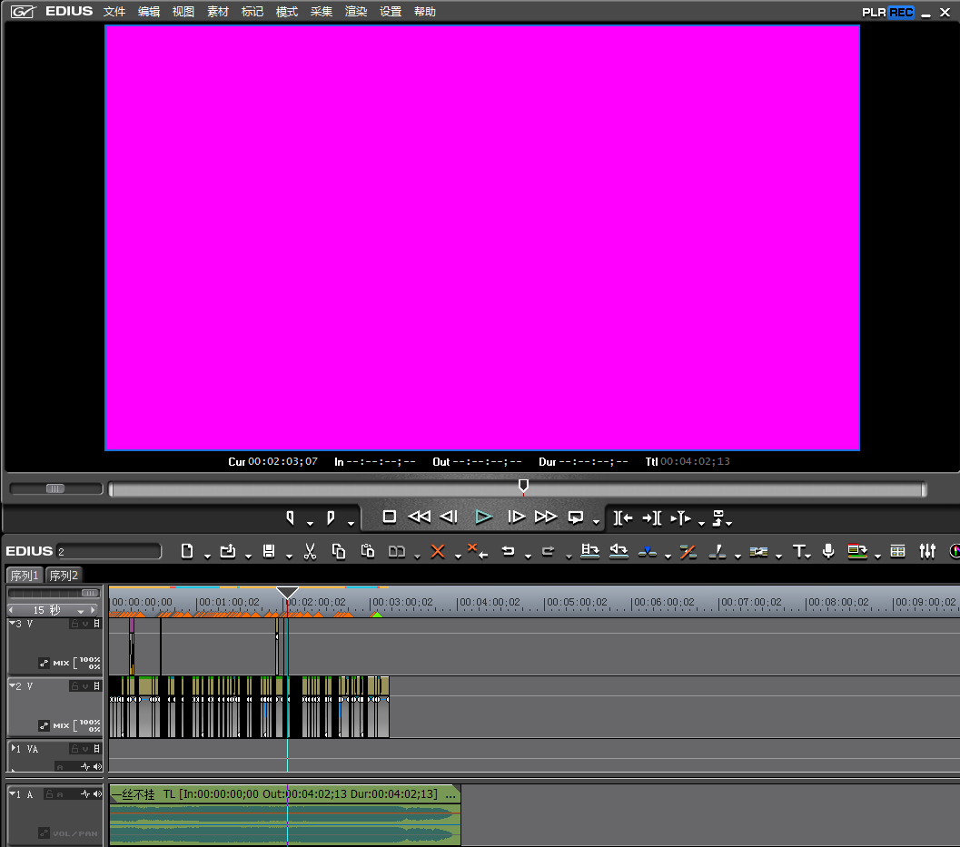Screen dimensions: 960x847
Task: Click the red X delete icon
Action: pyautogui.click(x=438, y=551)
